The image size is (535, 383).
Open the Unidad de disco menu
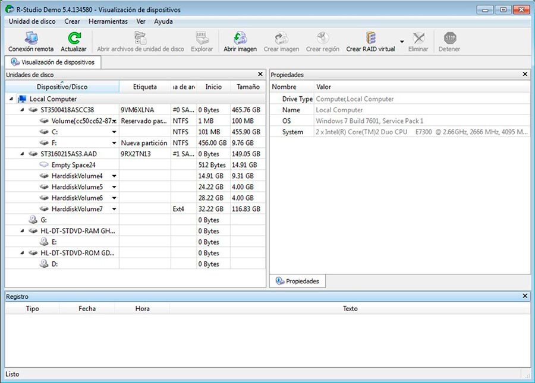32,21
